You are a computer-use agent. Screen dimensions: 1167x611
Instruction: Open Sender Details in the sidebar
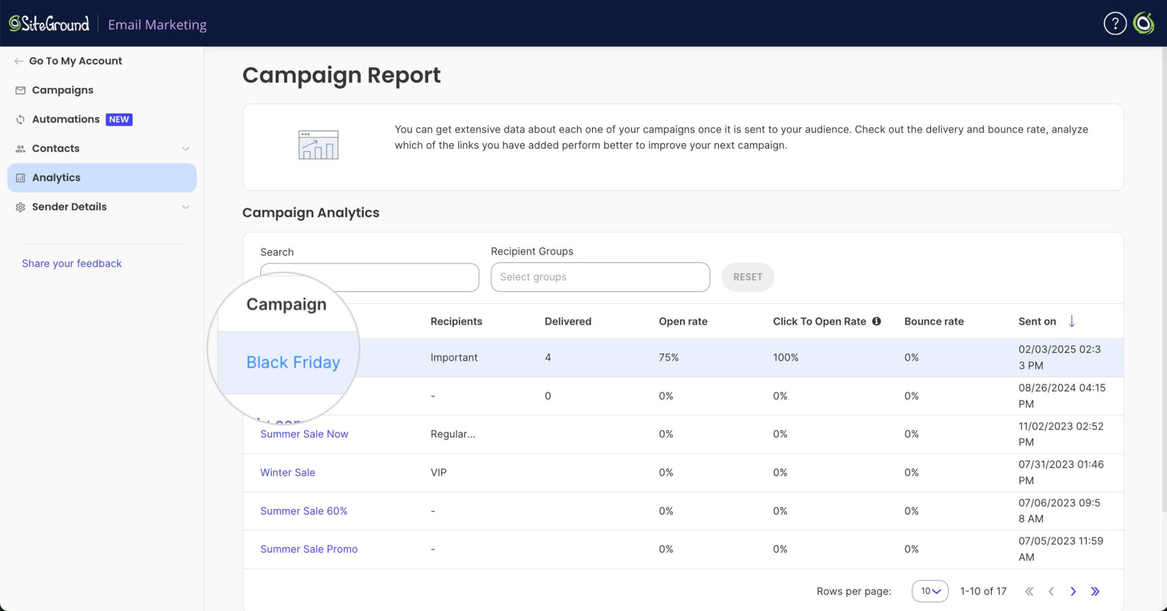coord(69,207)
